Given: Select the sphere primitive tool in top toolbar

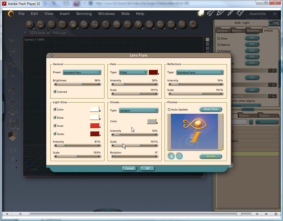Looking at the screenshot, I should (30, 24).
